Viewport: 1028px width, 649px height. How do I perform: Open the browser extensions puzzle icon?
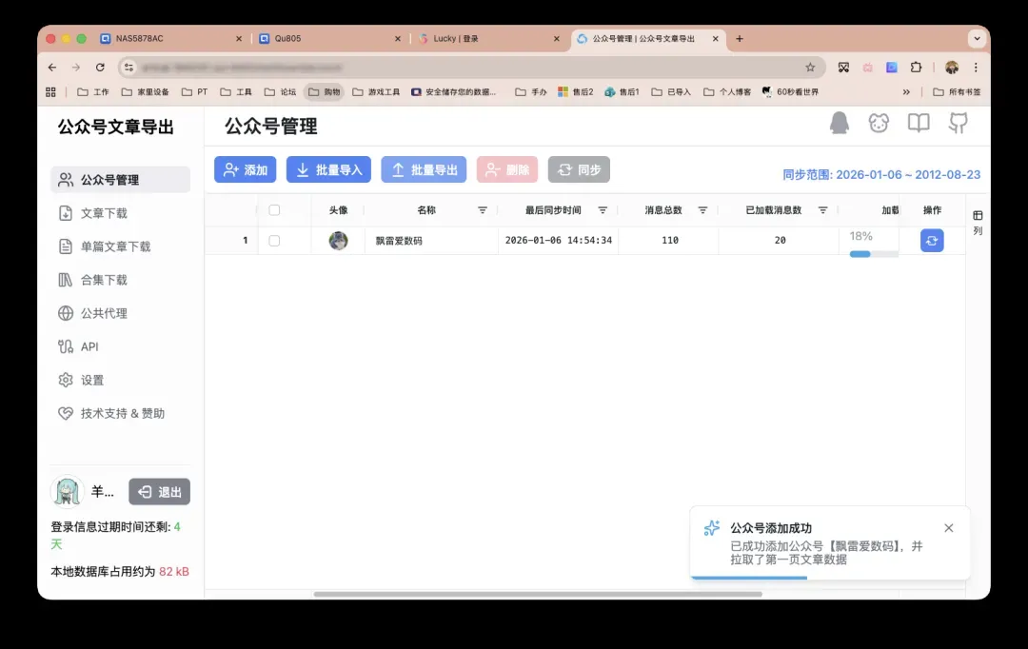(916, 68)
